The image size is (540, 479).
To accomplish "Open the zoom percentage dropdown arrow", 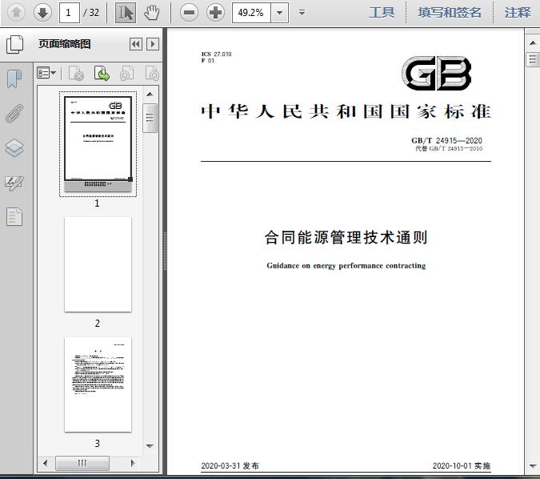I will pos(279,12).
